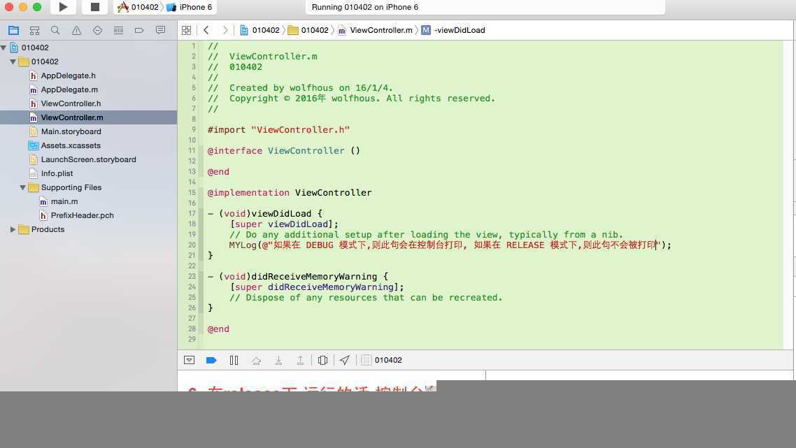Viewport: 796px width, 448px height.
Task: Open the 010402 scheme selector
Action: pyautogui.click(x=138, y=7)
